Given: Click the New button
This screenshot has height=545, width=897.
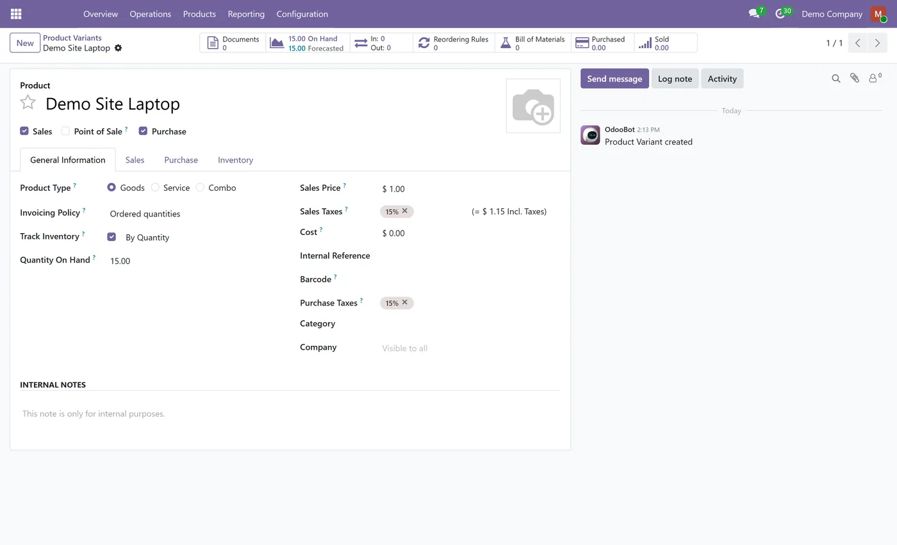Looking at the screenshot, I should click(25, 43).
